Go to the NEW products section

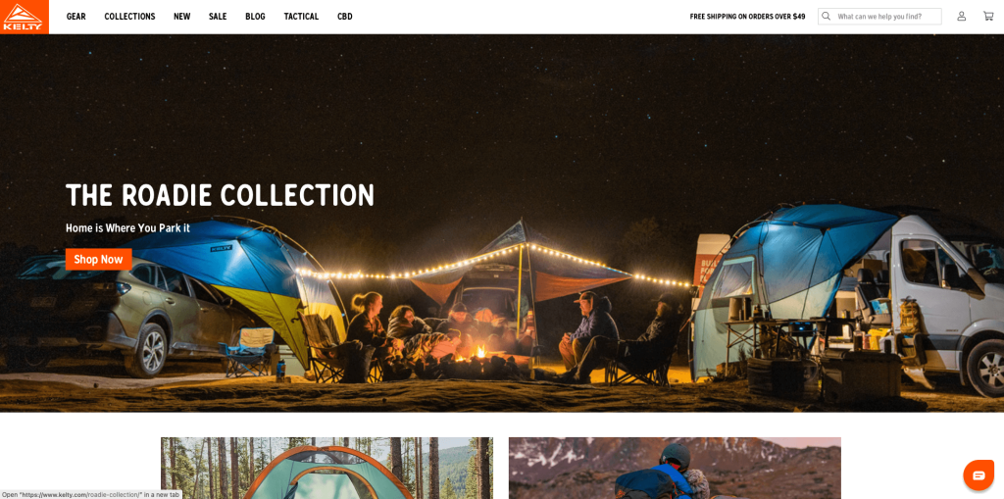tap(181, 17)
